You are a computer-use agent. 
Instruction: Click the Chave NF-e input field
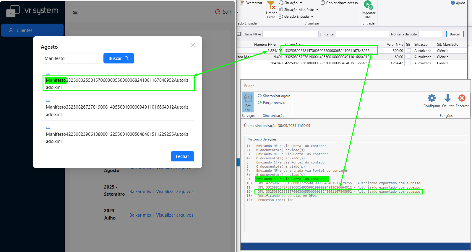click(290, 34)
